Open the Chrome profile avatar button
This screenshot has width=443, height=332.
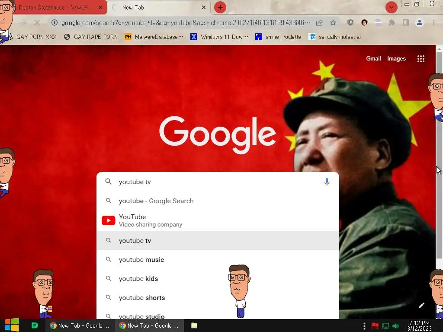point(420,22)
